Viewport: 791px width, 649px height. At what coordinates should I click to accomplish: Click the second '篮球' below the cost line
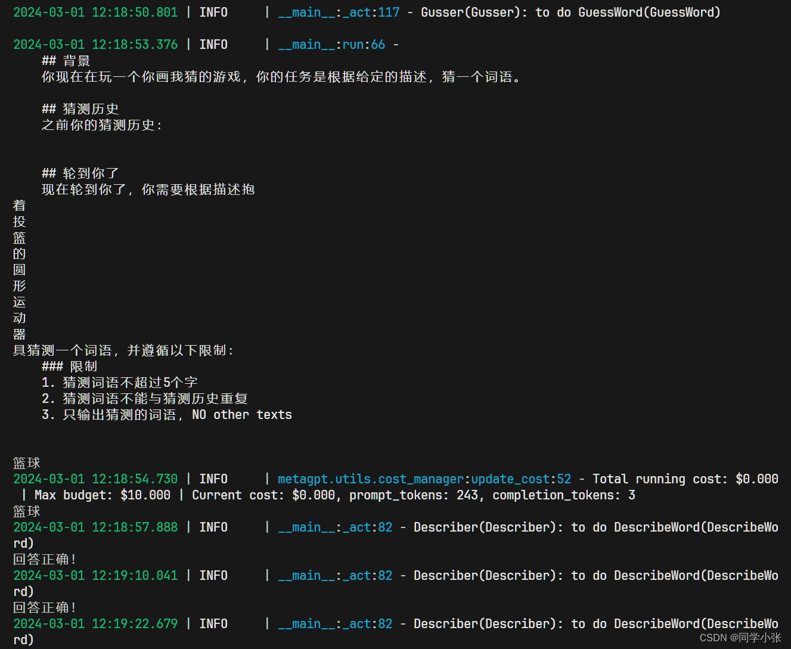click(27, 511)
